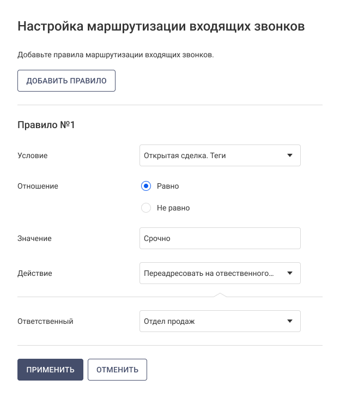Click the 'Добавьте правила маршрутизации' description text
Screen dimensions: 340x398
click(x=115, y=55)
